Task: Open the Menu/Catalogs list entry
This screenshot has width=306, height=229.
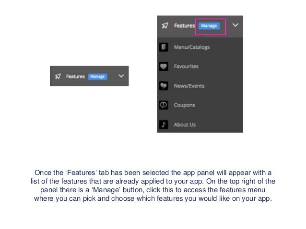Action: click(191, 47)
